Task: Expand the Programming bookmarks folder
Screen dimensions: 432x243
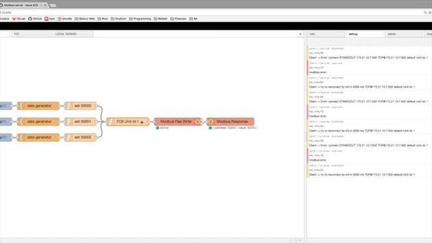Action: [140, 19]
